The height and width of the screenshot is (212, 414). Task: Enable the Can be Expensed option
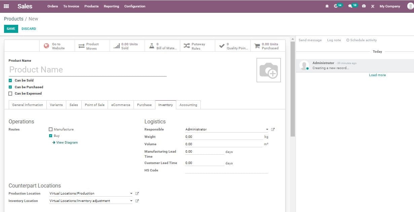pyautogui.click(x=10, y=94)
